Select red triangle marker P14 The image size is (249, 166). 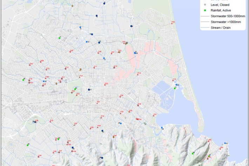coord(139,75)
